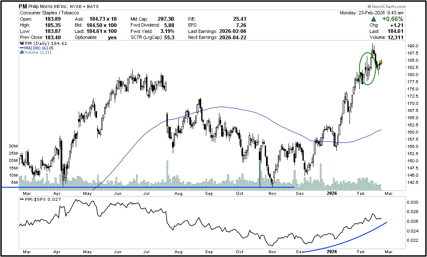The width and height of the screenshot is (427, 257).
Task: Click the 30M volume axis label
Action: pos(14,146)
